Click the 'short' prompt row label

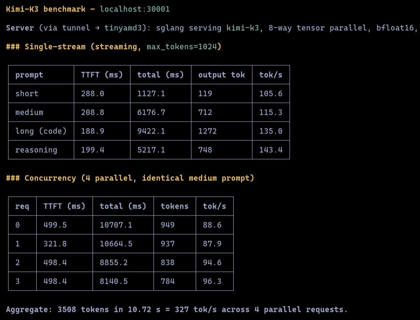click(x=27, y=93)
